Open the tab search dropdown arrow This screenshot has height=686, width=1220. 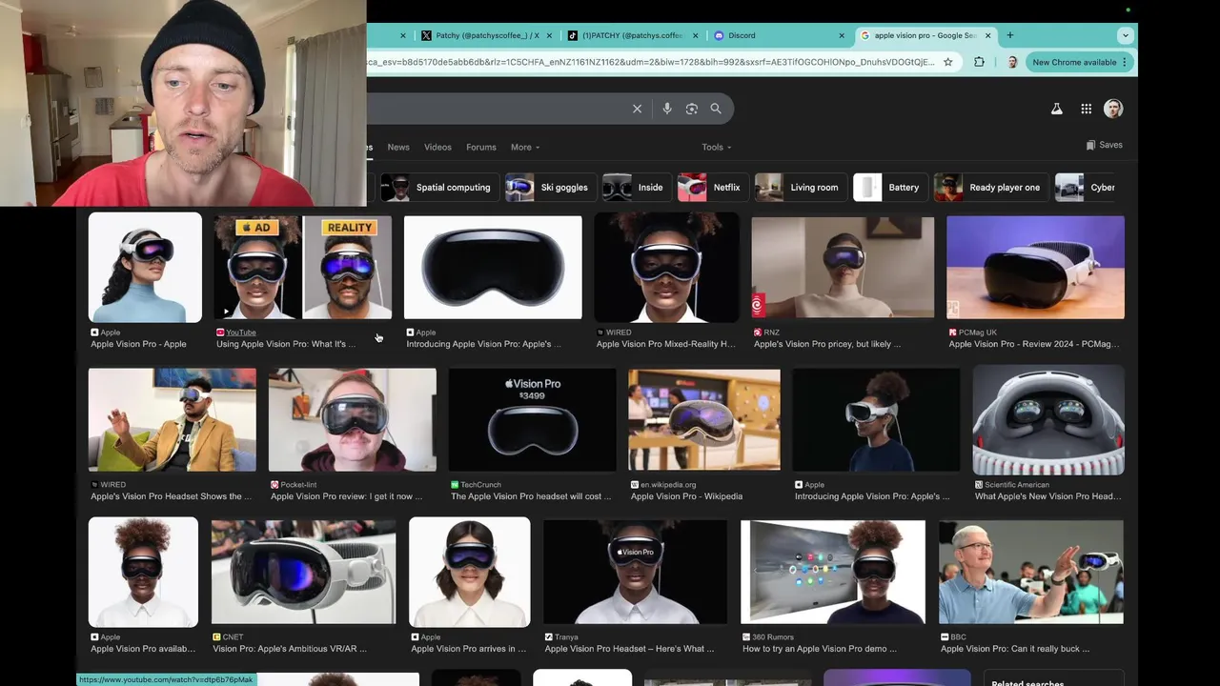click(x=1125, y=35)
